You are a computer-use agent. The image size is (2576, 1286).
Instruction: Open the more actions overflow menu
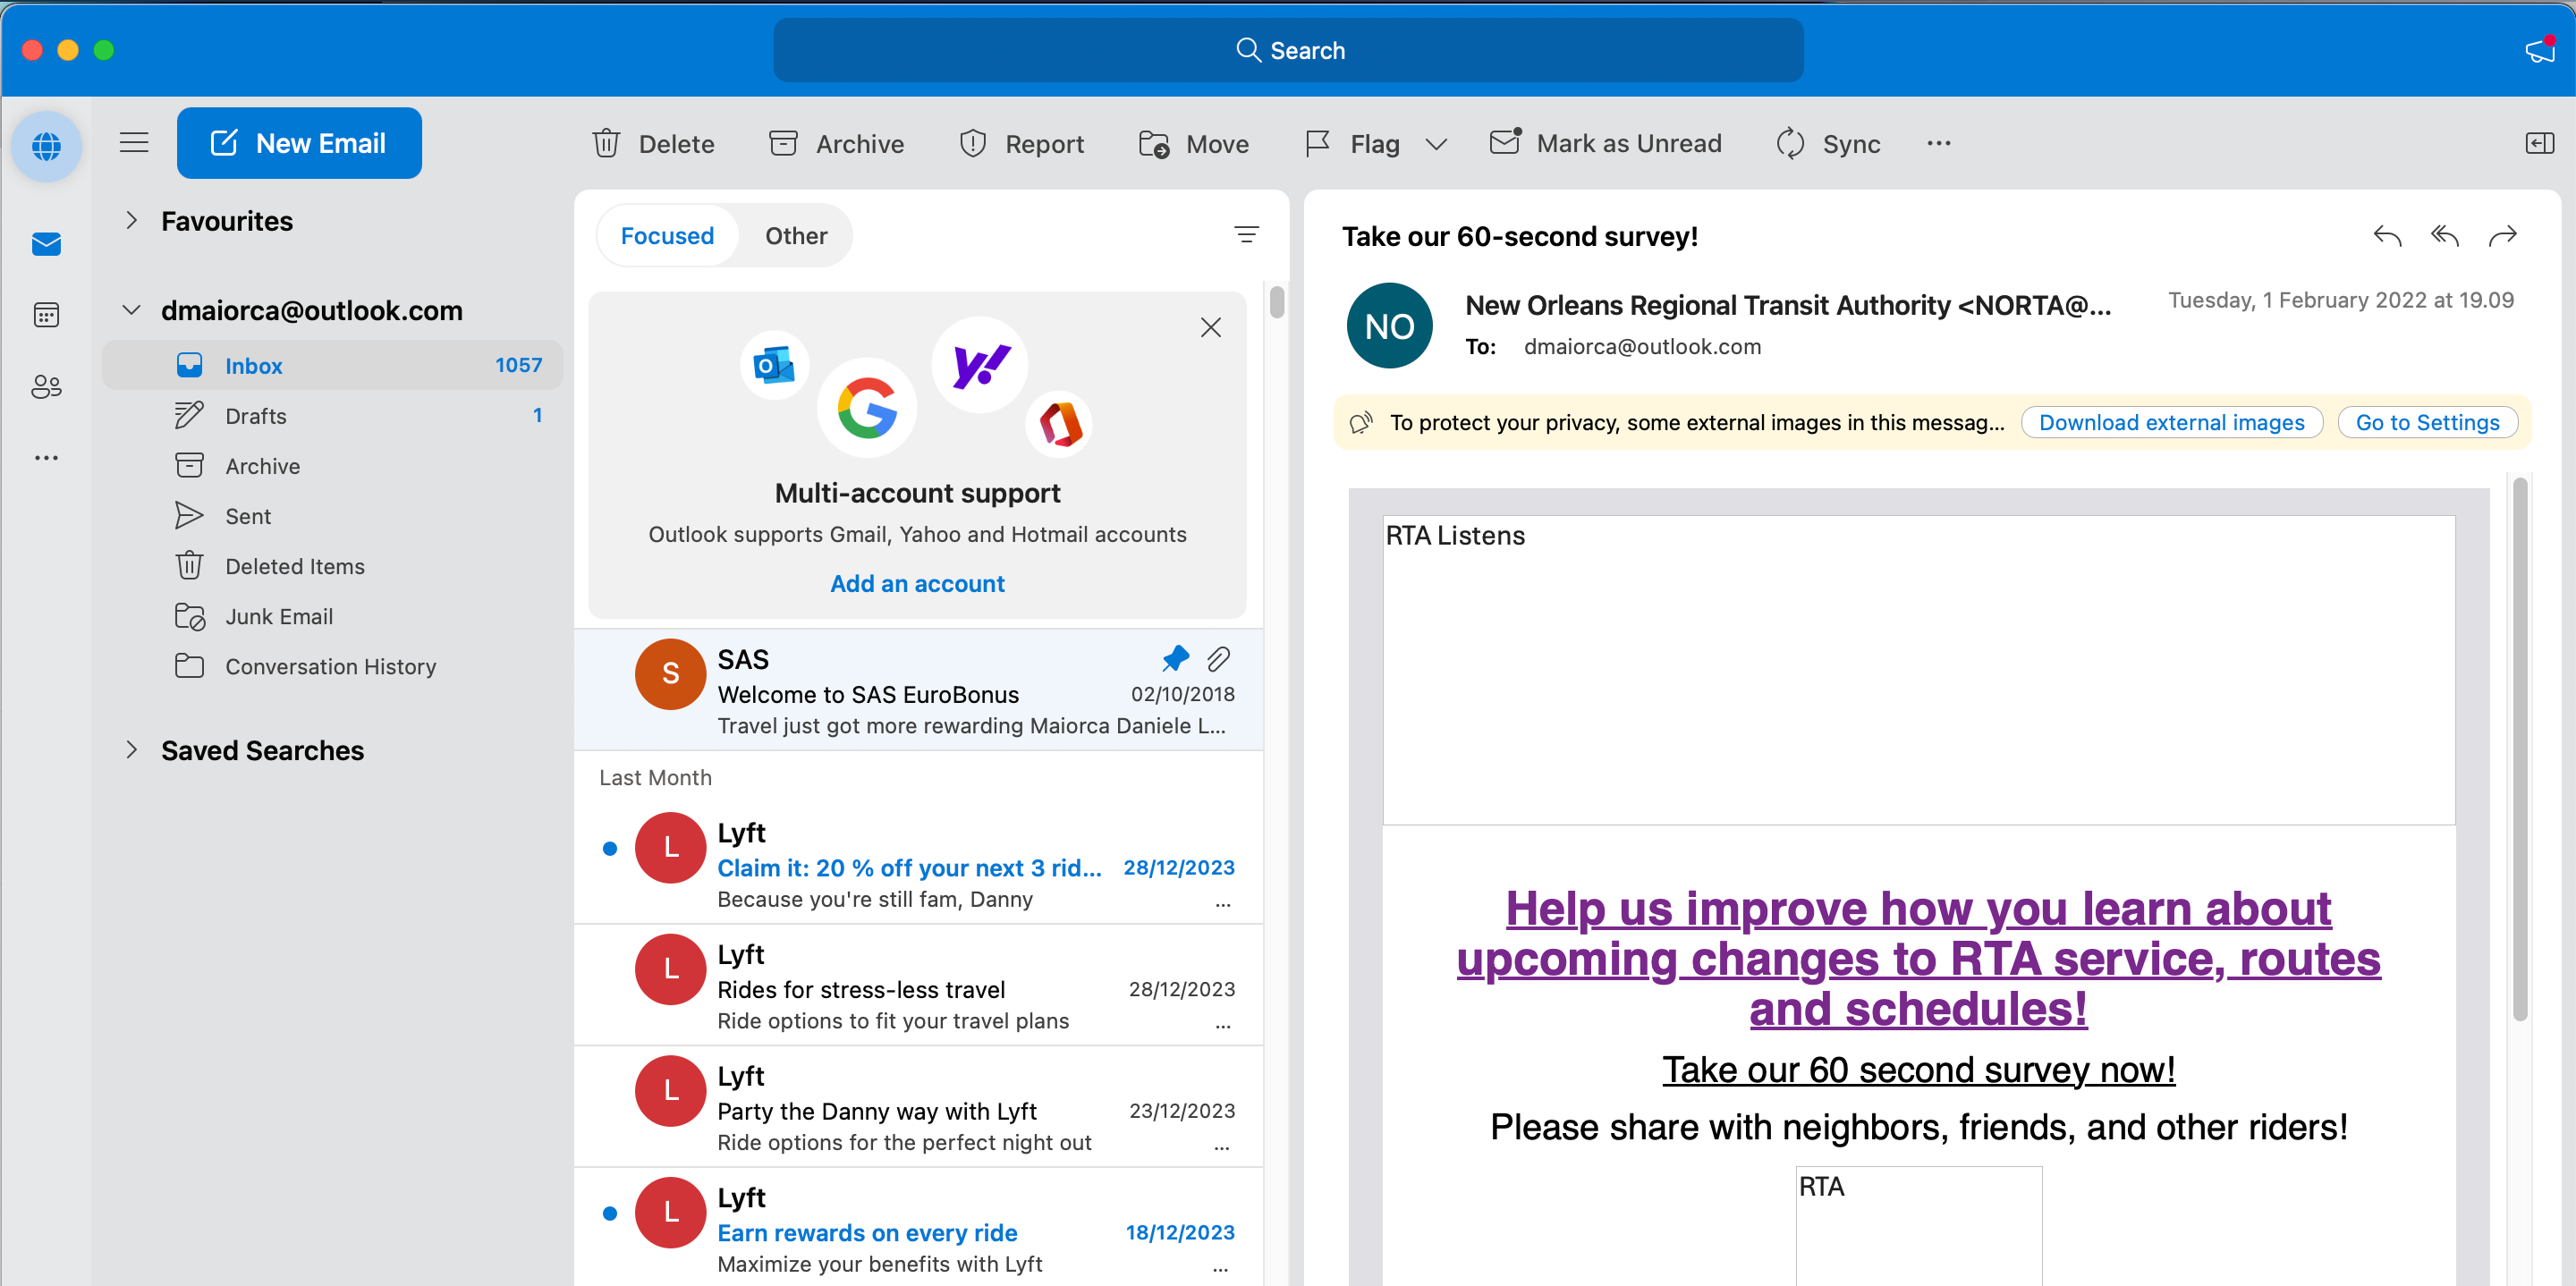(1938, 143)
